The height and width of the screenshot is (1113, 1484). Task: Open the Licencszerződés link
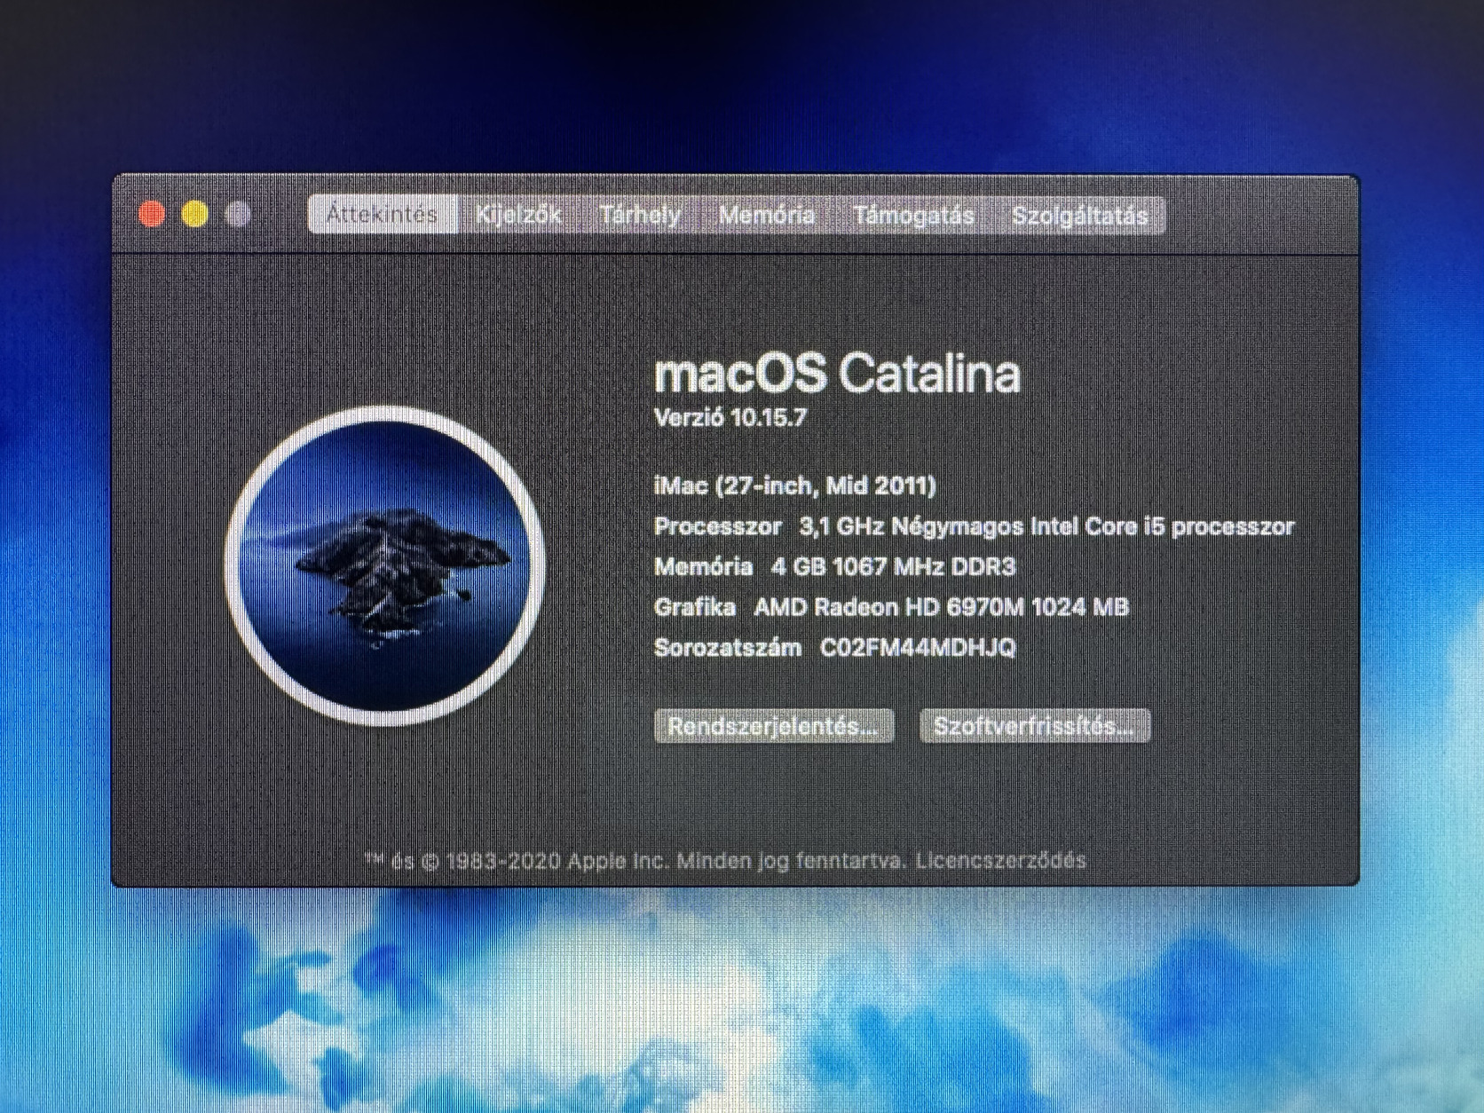point(1001,860)
